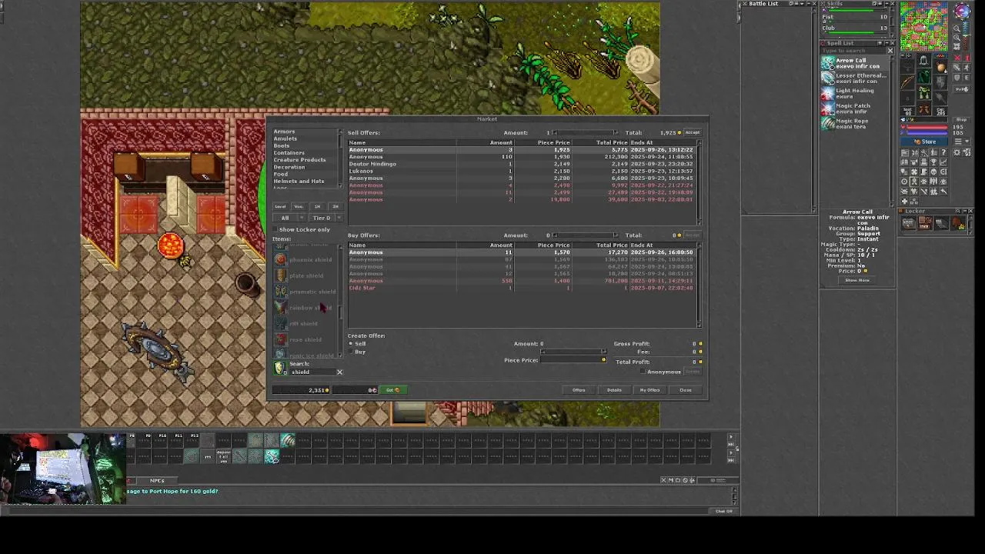985x554 pixels.
Task: Click the rope spell action bar slot
Action: coord(288,440)
